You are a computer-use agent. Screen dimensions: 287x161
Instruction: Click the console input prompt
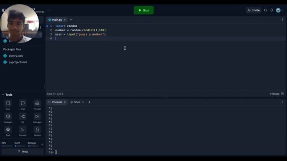click(x=56, y=152)
